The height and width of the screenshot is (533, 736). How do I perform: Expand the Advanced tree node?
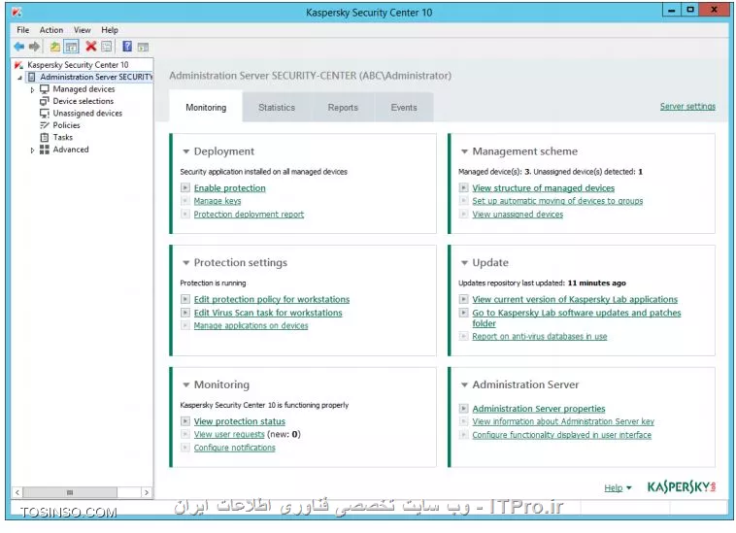click(32, 150)
